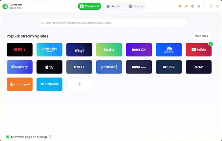The image size is (222, 141).
Task: Select the Paramount+ tile
Action: click(x=169, y=50)
